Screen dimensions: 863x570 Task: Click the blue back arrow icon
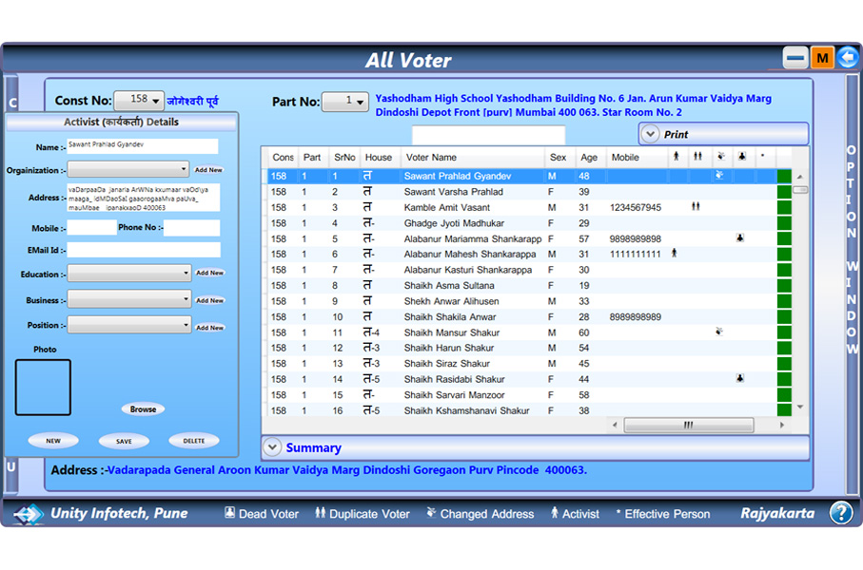(847, 58)
